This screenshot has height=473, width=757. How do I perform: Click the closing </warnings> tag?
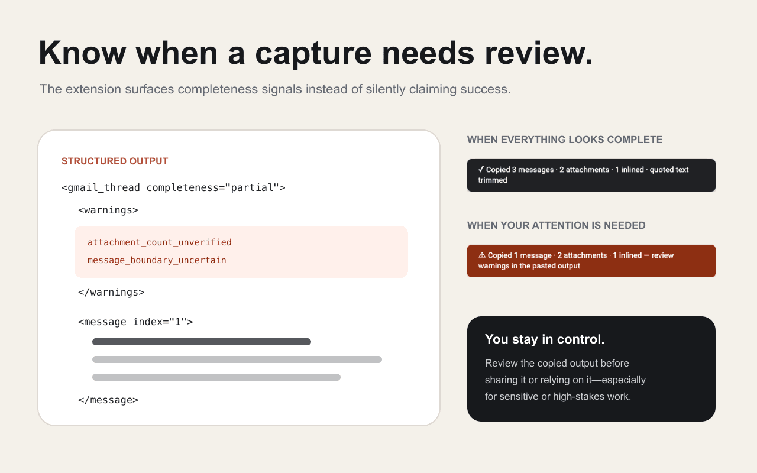click(x=111, y=292)
